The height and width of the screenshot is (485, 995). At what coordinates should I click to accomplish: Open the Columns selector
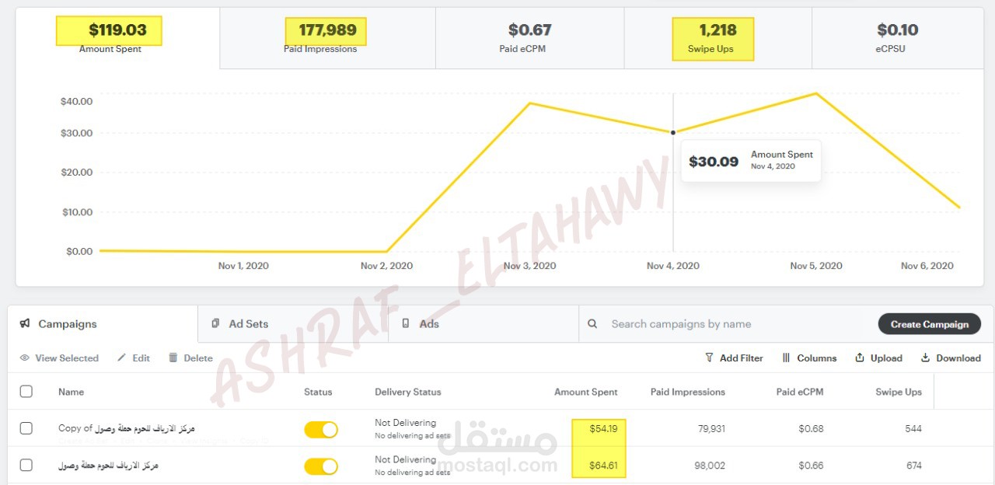pos(809,358)
